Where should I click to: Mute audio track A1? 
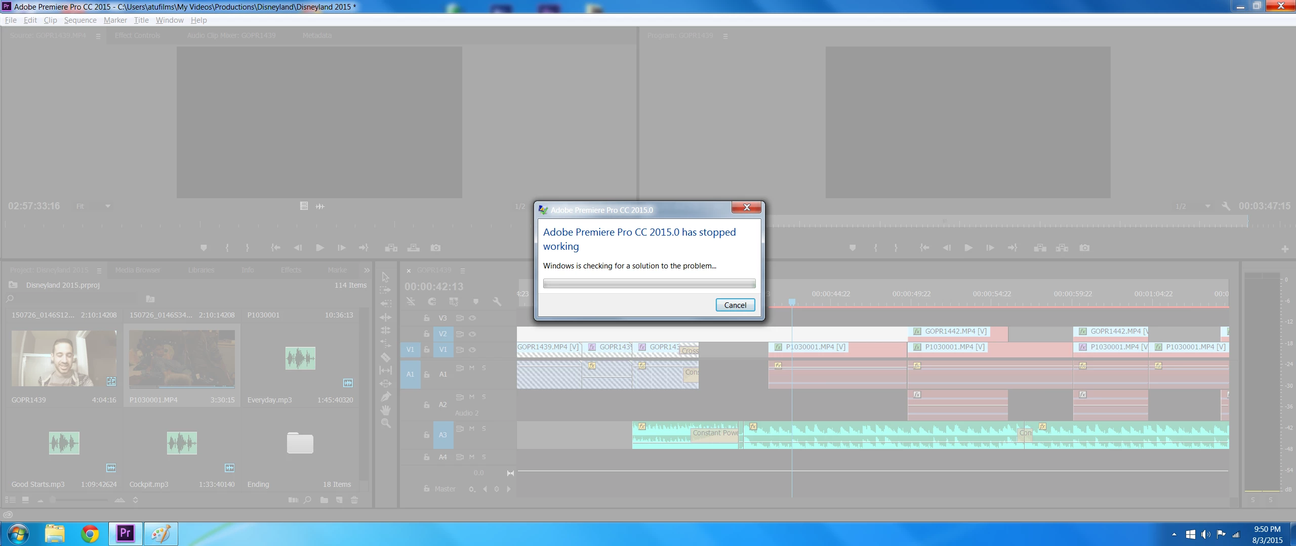(x=472, y=368)
